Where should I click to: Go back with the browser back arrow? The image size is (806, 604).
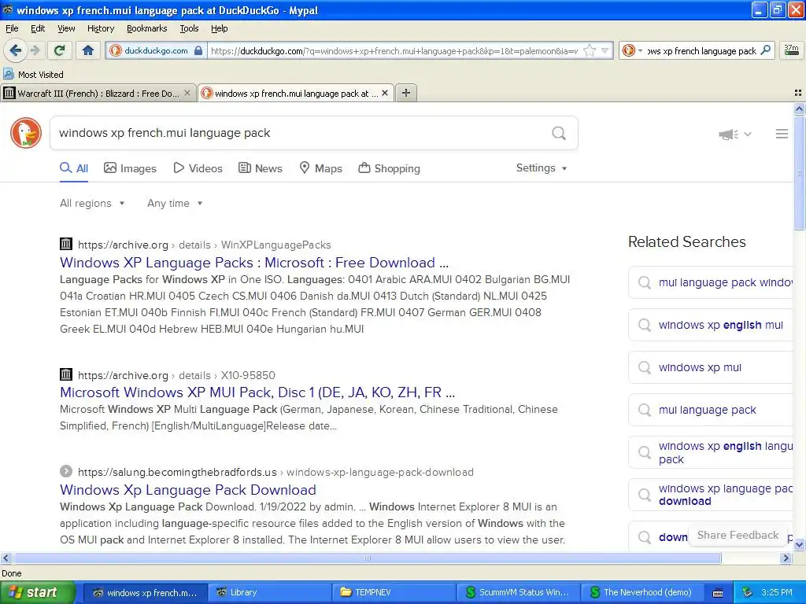pos(16,50)
